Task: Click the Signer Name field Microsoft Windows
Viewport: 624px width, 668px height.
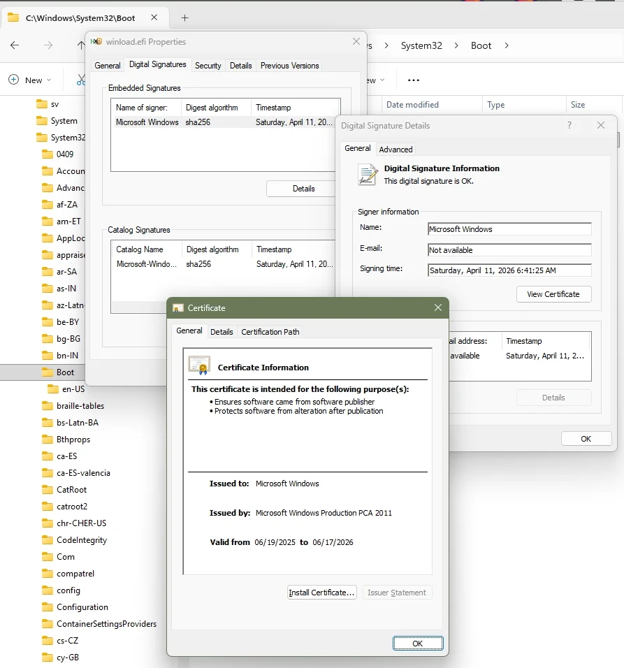Action: coord(509,229)
